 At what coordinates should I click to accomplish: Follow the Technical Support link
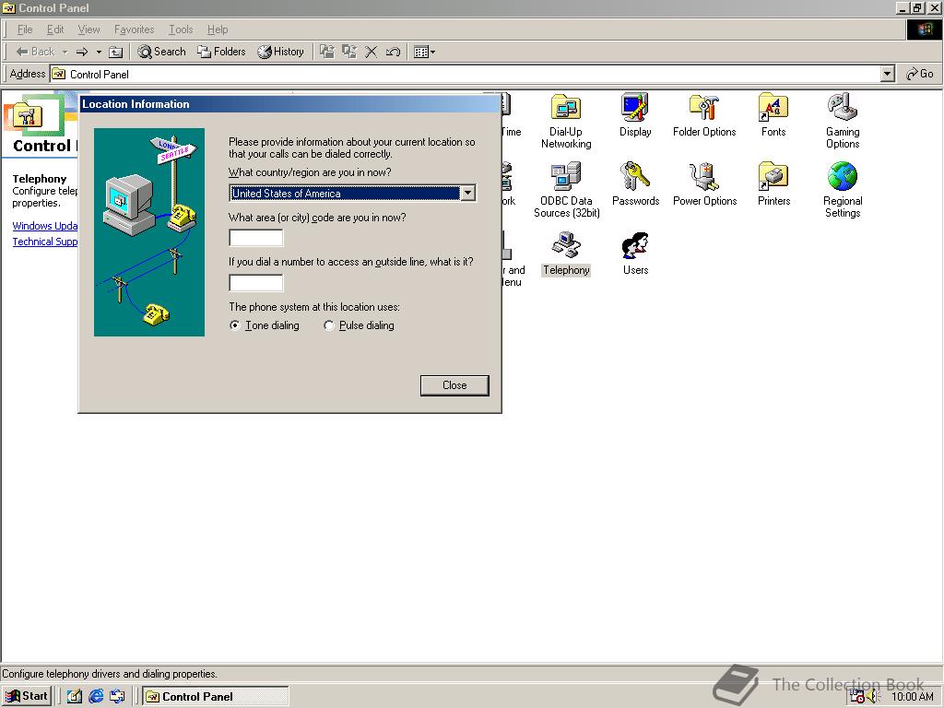(45, 242)
